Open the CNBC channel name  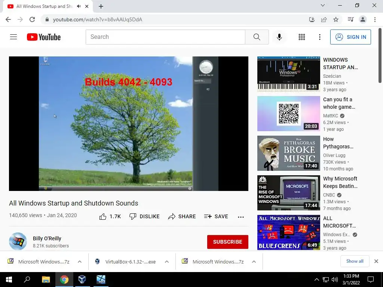(x=329, y=195)
